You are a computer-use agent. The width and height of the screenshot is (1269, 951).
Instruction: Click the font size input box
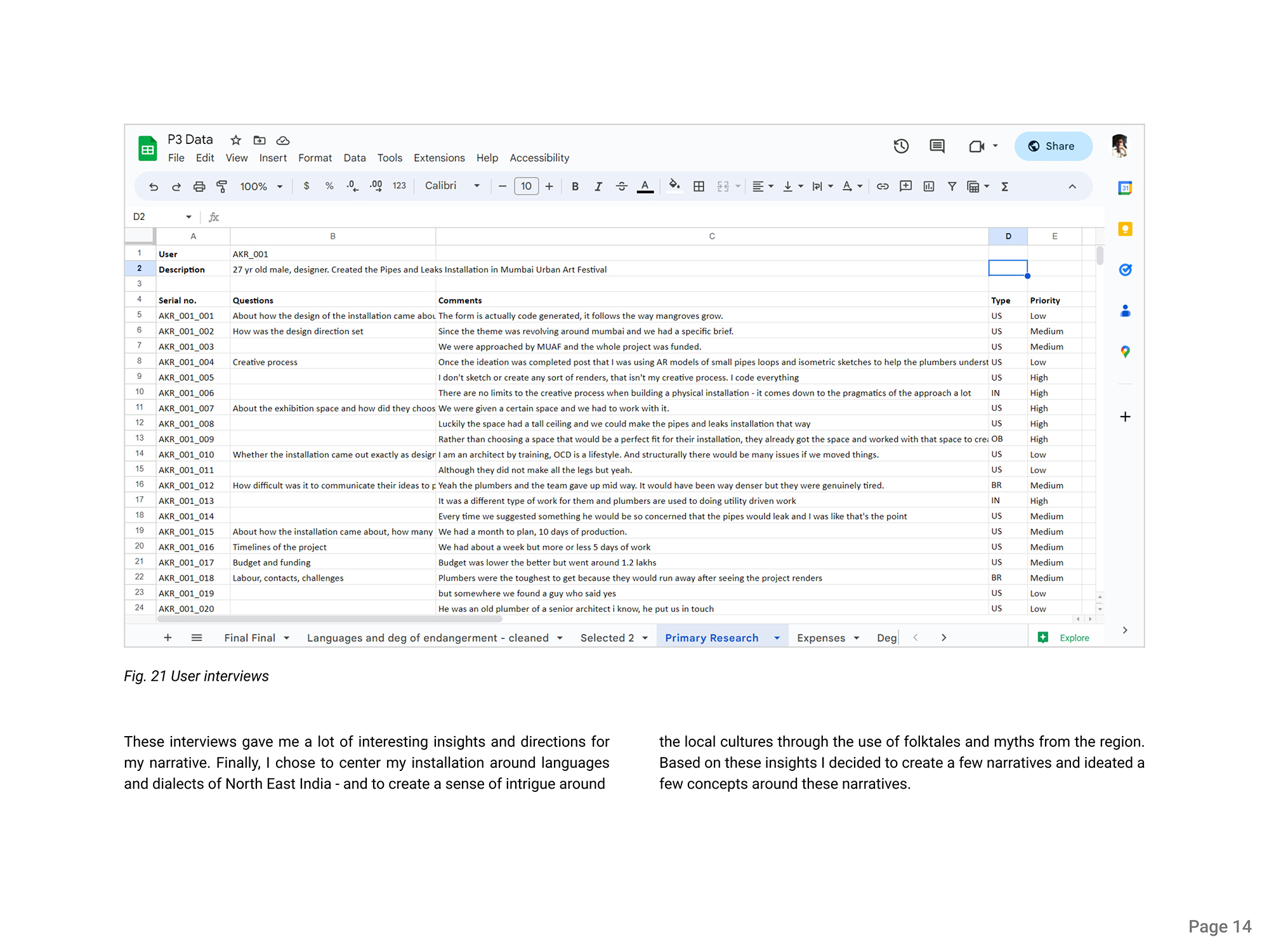click(526, 186)
